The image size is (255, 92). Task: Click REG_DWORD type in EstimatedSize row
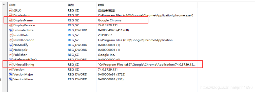coord(77,30)
